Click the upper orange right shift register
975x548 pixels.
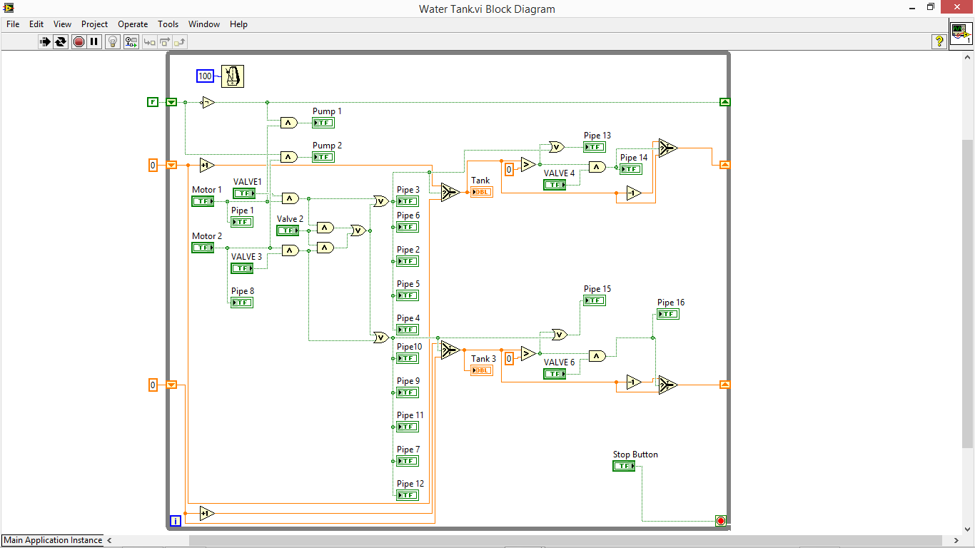click(x=725, y=165)
